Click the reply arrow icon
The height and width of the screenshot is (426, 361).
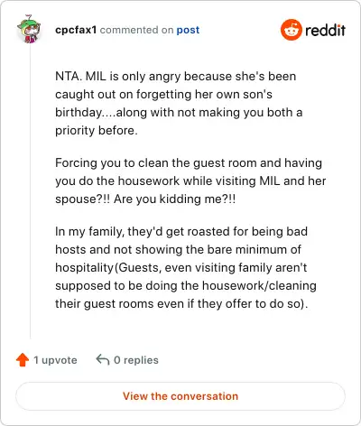click(x=103, y=359)
